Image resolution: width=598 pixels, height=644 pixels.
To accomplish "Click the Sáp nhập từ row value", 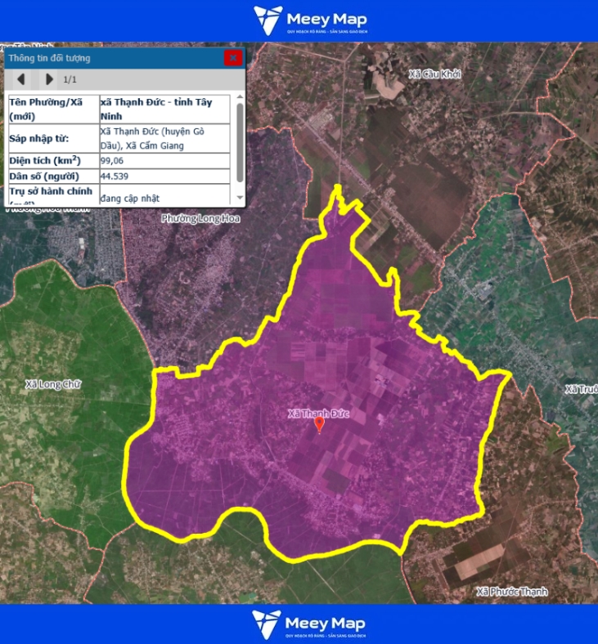I will (x=164, y=138).
